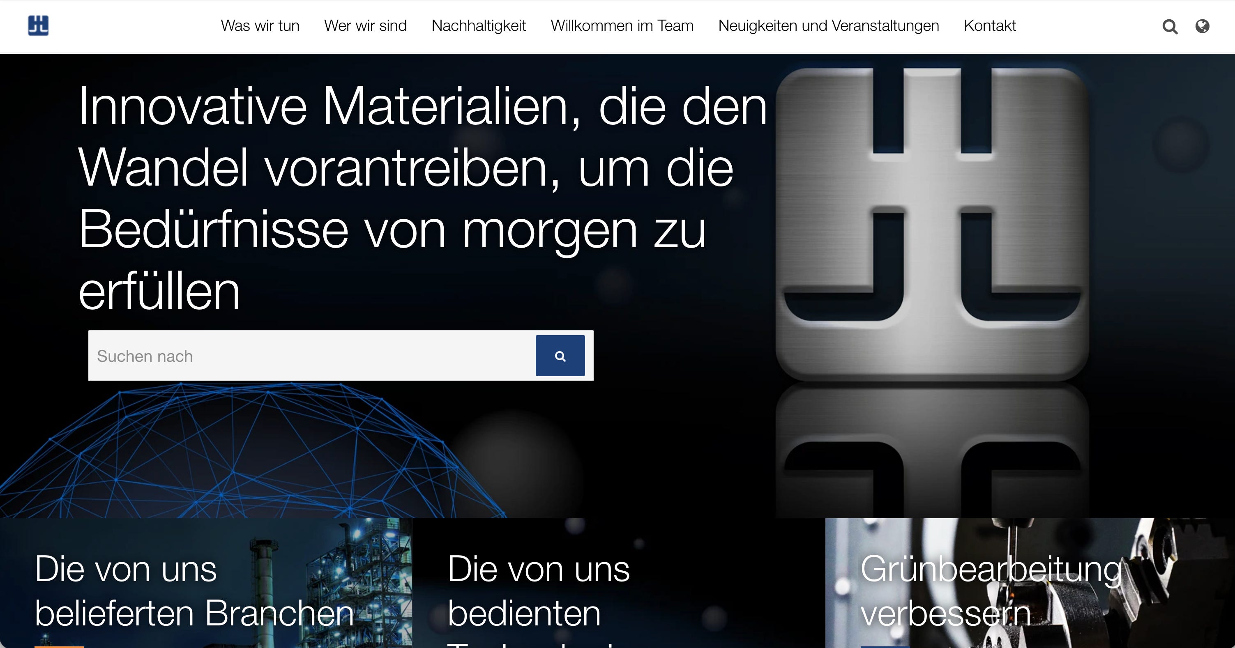Open 'Willkommen im Team' menu

coord(622,25)
